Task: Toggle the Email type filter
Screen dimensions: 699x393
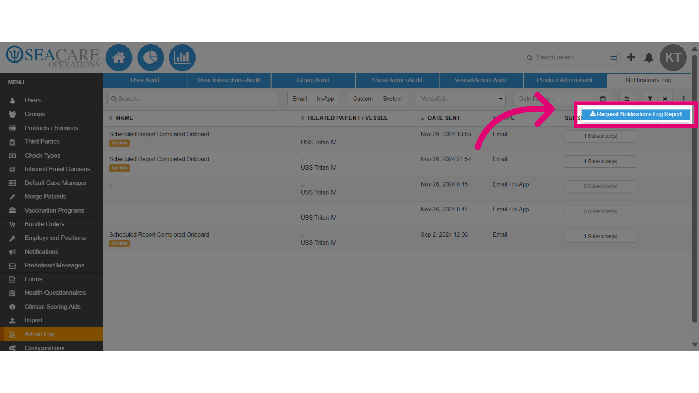Action: (299, 99)
